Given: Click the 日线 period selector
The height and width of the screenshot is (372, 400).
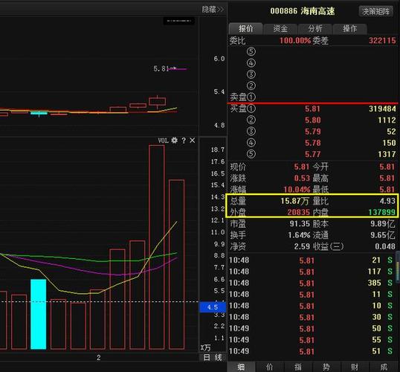Looking at the screenshot, I should tap(213, 357).
